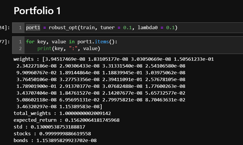243x145 pixels.
Task: Click the stocks value 0.9999999886619558
Action: 65,134
